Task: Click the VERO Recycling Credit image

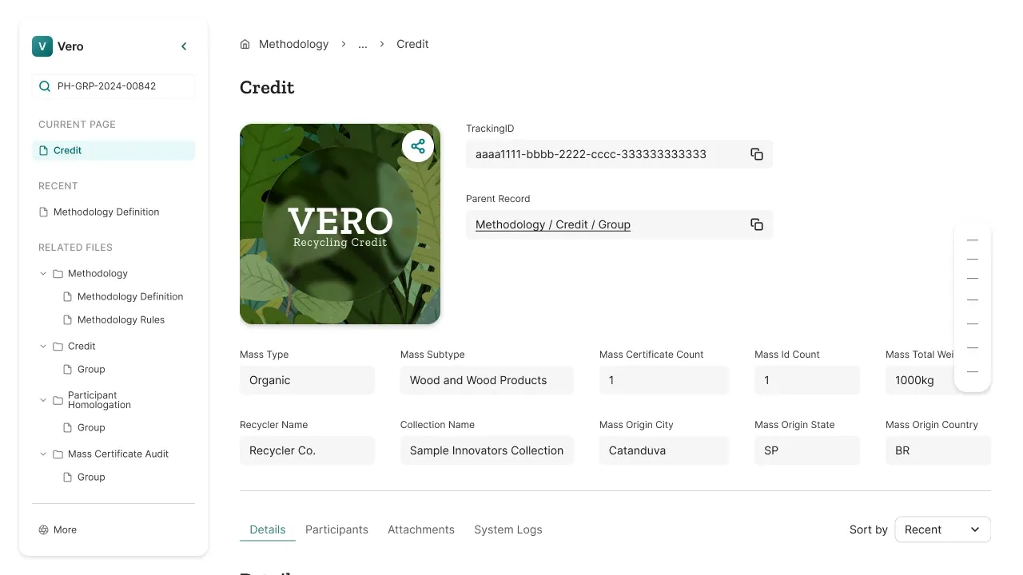Action: point(340,224)
